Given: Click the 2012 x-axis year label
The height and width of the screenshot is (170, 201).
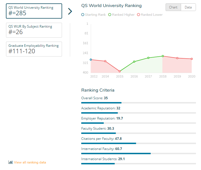Looking at the screenshot, I should click(94, 76).
